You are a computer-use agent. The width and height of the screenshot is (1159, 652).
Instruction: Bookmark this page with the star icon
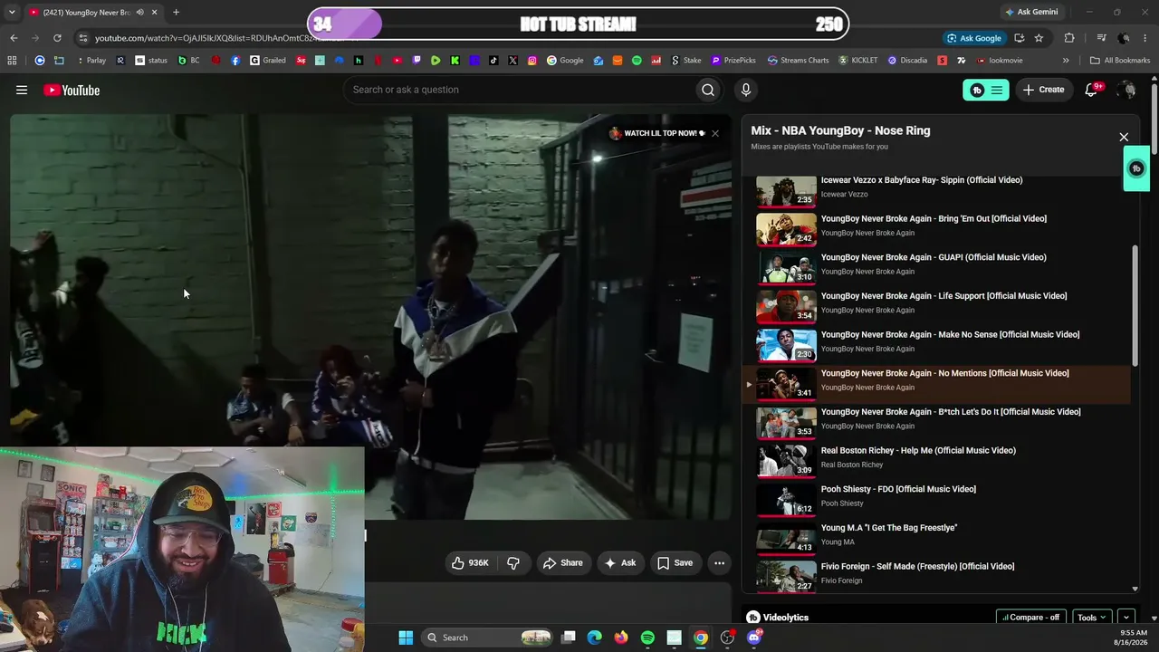point(1039,38)
